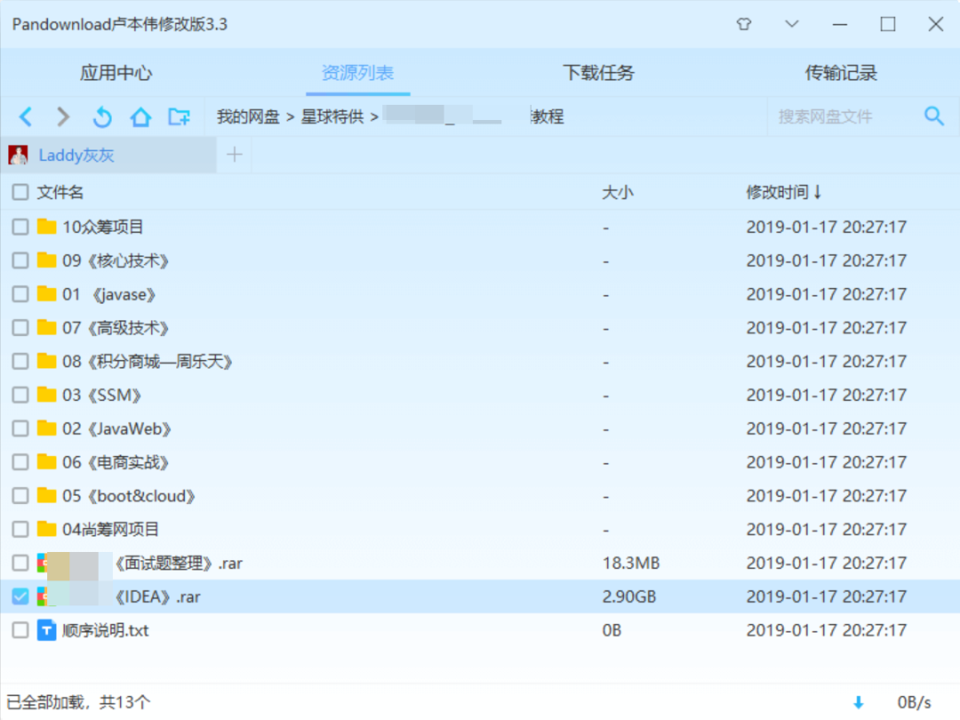Image resolution: width=960 pixels, height=720 pixels.
Task: Check the box for 09《核心技术》
Action: click(20, 260)
